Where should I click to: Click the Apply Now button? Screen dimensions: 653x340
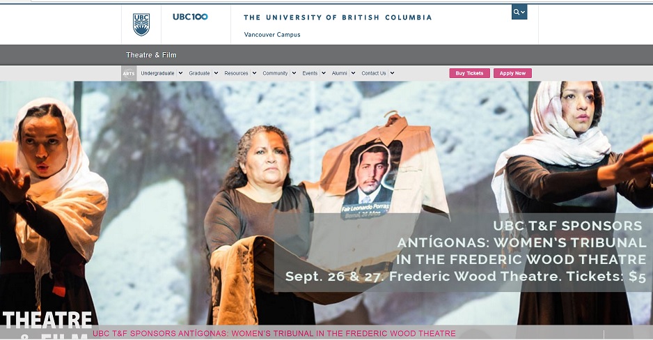click(x=512, y=73)
